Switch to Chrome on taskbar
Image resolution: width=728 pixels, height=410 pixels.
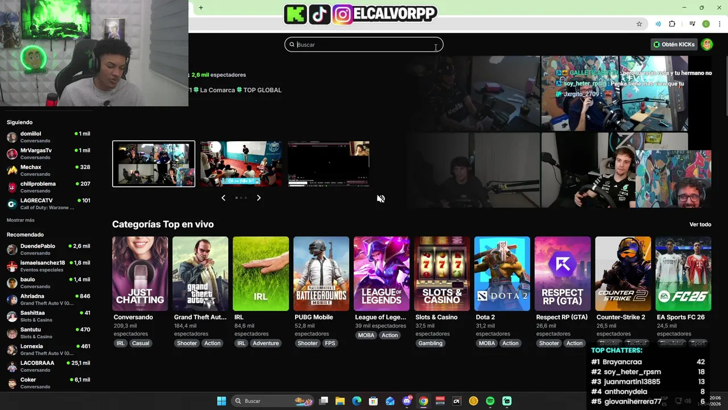(x=423, y=401)
